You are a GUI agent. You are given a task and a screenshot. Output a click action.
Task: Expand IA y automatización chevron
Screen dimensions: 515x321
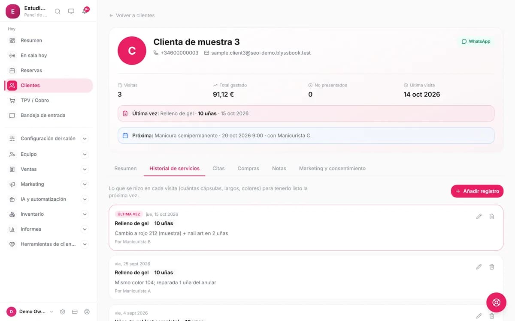click(85, 199)
